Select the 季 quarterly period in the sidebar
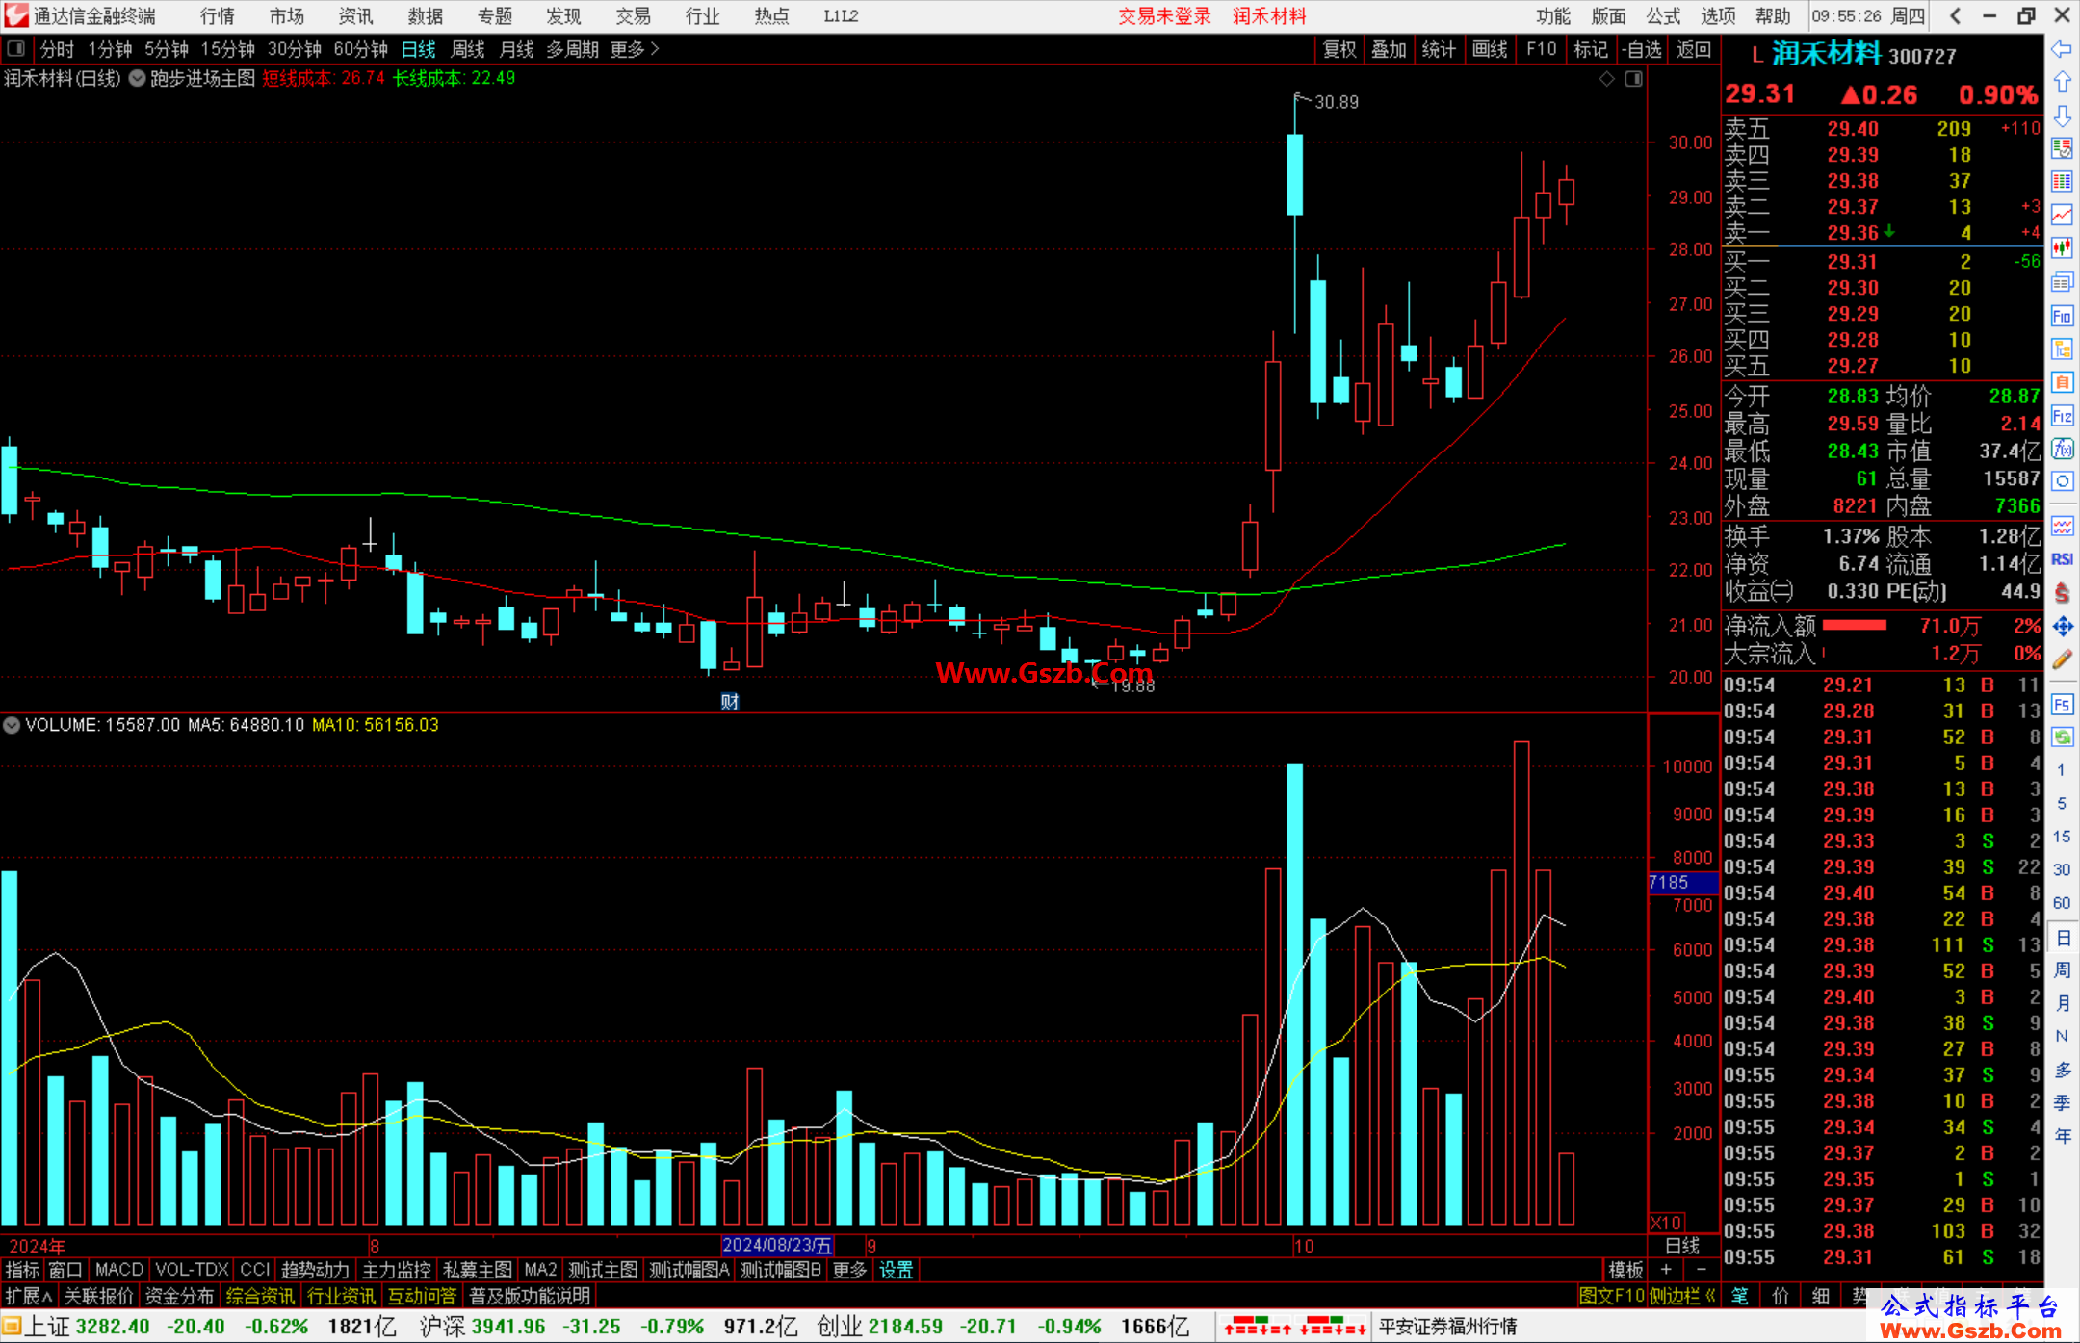 pos(2062,1102)
